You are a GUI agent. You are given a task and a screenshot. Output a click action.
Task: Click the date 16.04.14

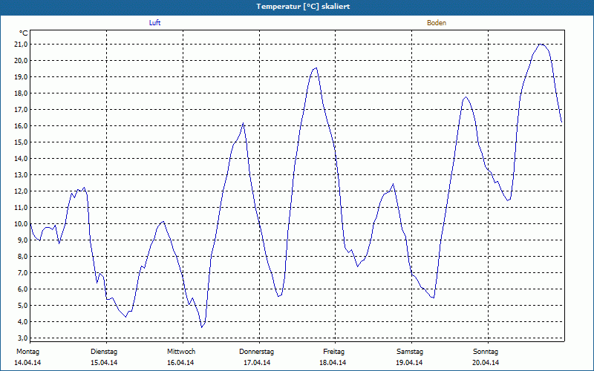(180, 363)
